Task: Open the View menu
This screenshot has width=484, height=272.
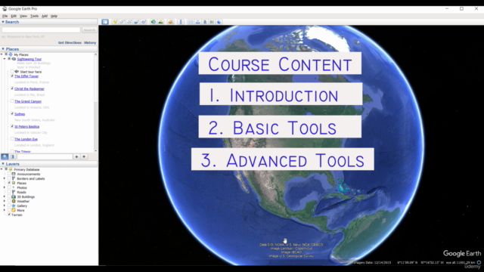Action: point(23,16)
